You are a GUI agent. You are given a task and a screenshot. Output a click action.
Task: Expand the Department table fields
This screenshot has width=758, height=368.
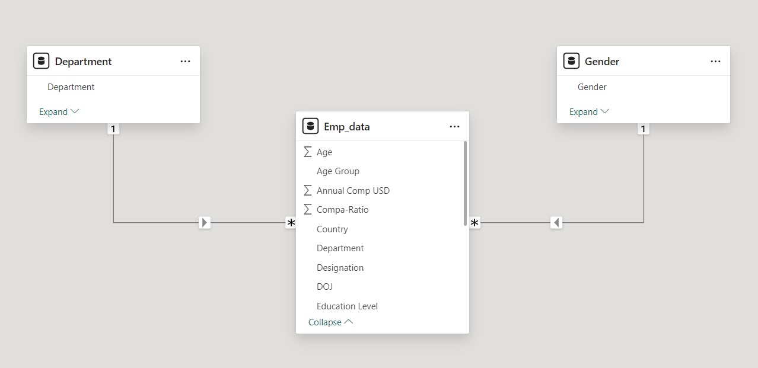59,111
